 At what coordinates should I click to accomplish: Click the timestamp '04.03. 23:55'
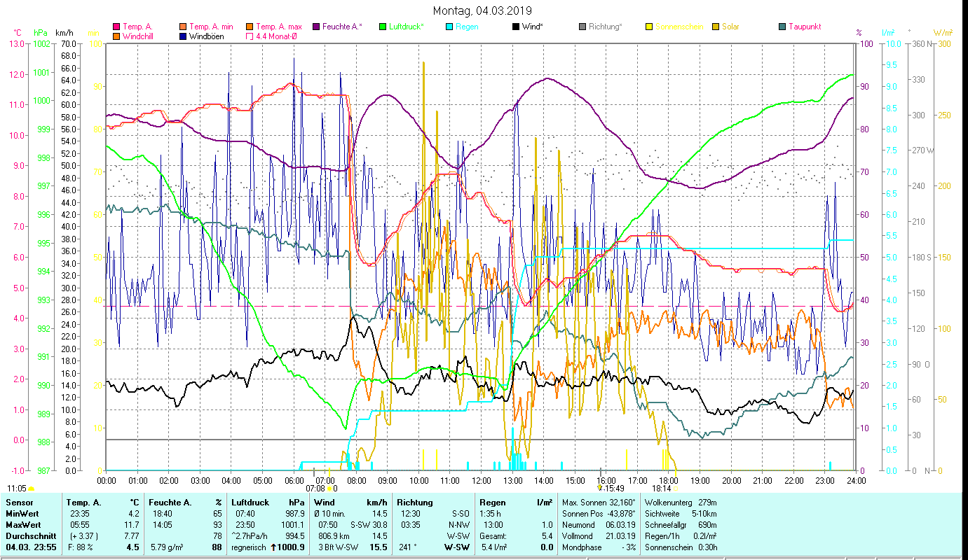pos(31,547)
